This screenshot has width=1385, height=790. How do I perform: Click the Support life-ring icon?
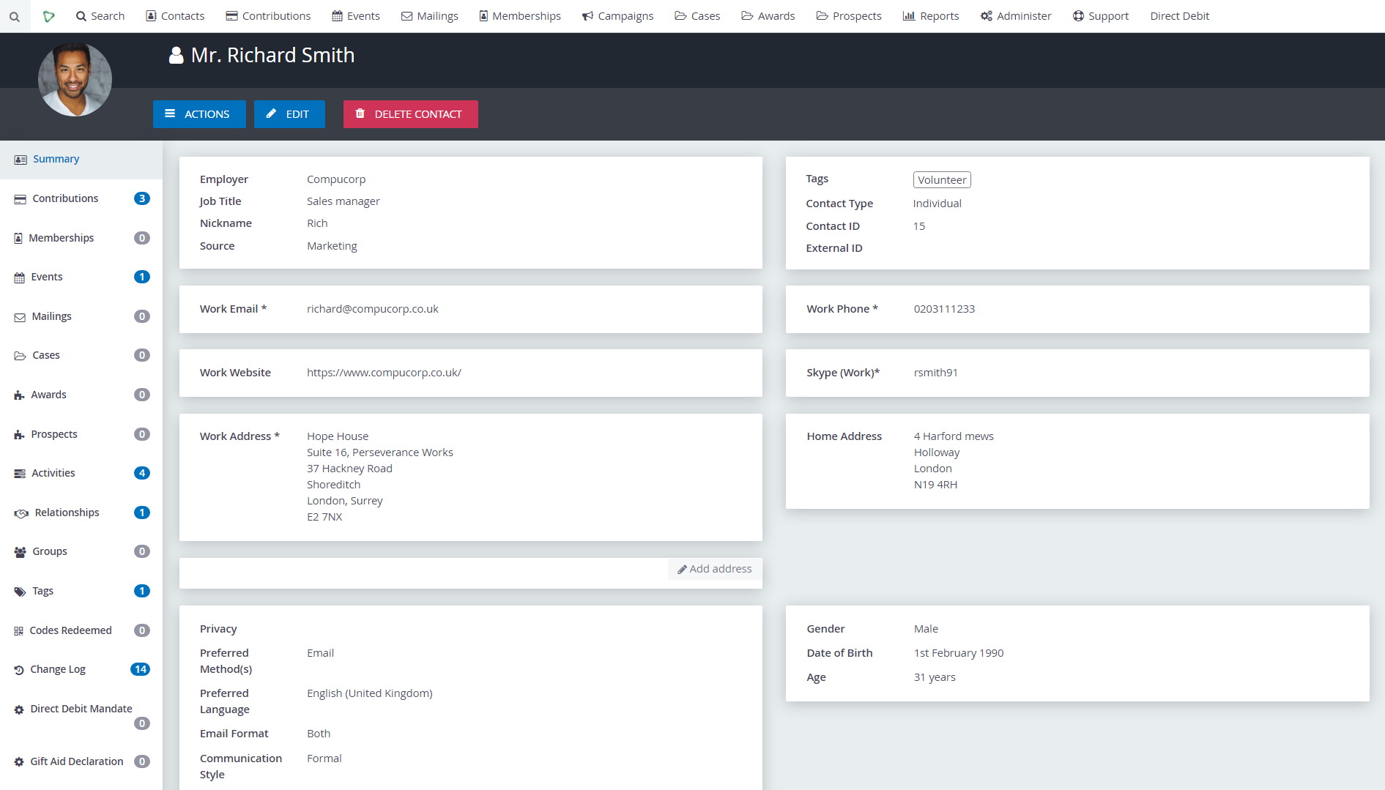pos(1077,15)
